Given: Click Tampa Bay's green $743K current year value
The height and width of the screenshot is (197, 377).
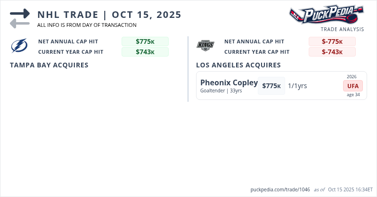Looking at the screenshot, I should coord(145,52).
